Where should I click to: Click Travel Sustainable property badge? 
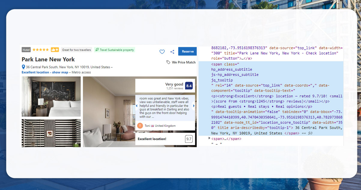click(x=114, y=50)
